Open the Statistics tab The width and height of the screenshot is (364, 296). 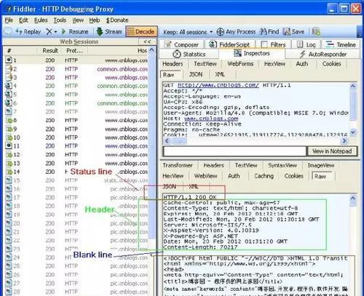coord(189,54)
